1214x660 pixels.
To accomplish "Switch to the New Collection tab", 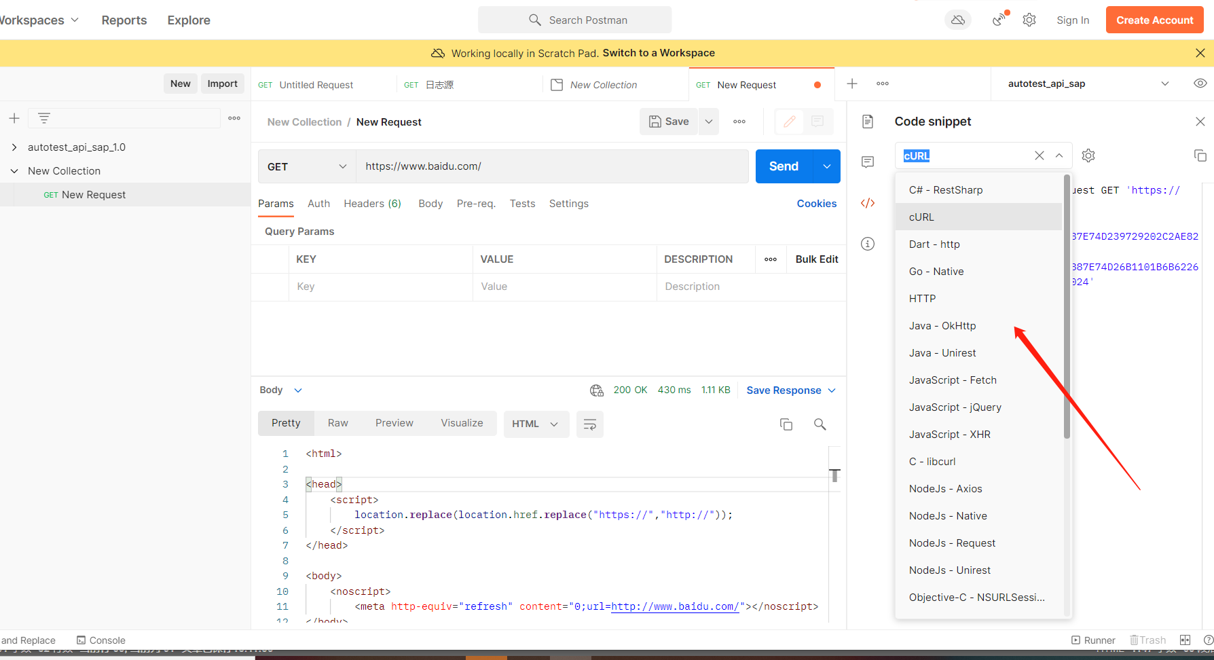I will pos(604,85).
